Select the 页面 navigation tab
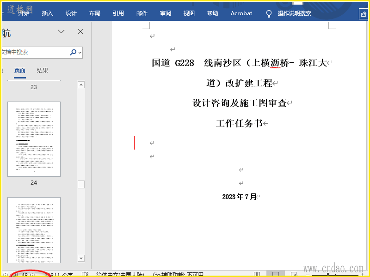370x277 pixels. 20,71
